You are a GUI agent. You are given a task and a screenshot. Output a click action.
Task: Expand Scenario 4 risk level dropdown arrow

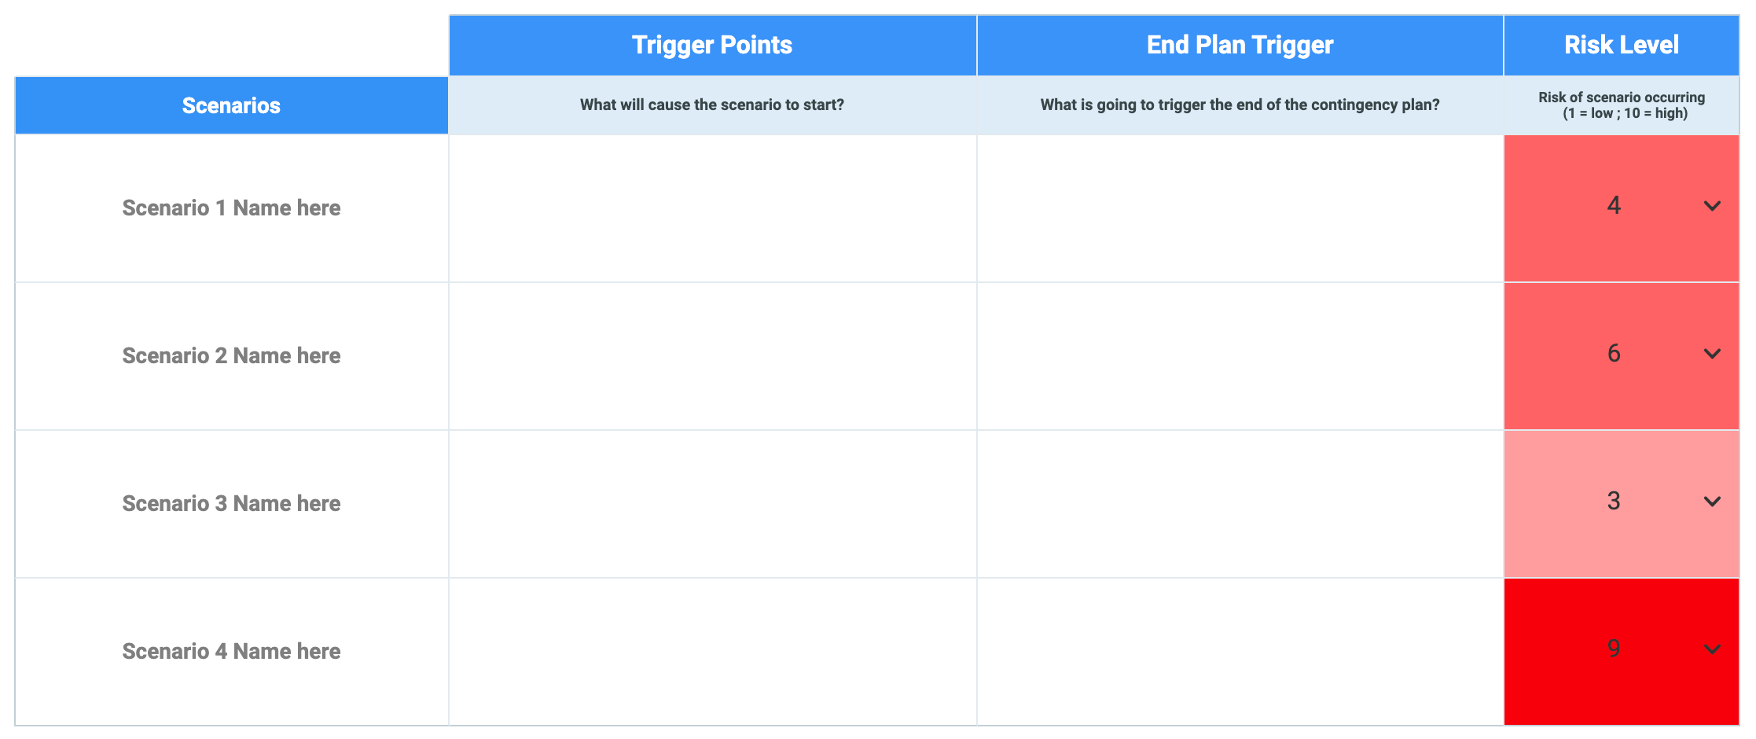(x=1712, y=650)
